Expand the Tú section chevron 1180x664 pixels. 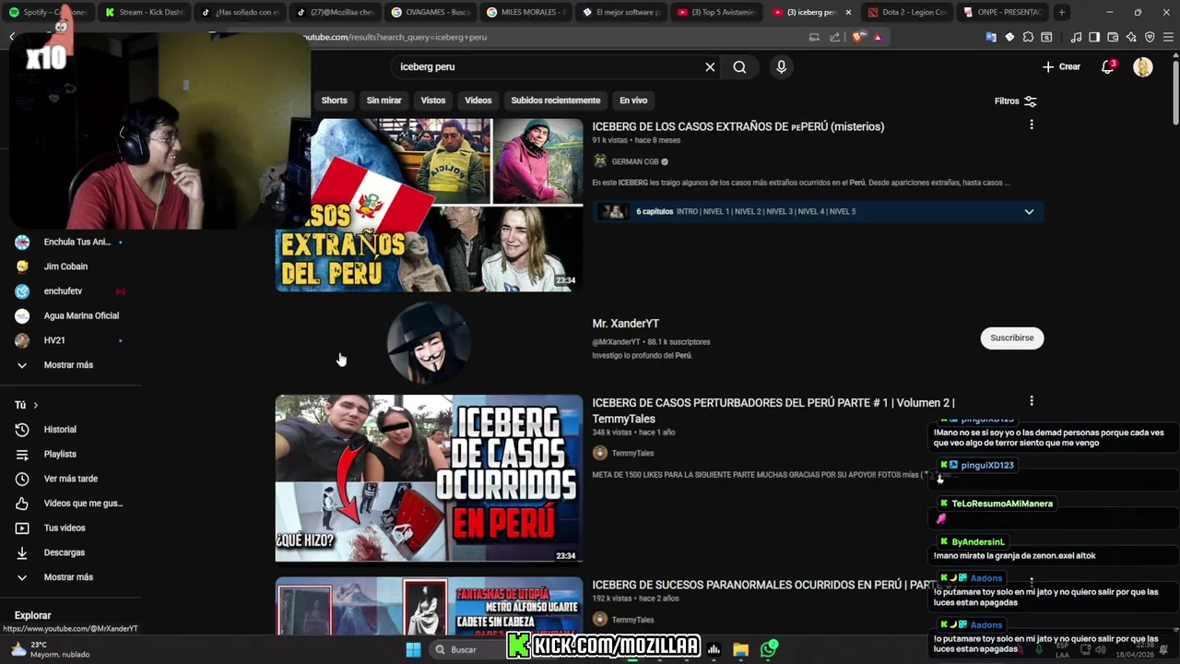[x=36, y=406]
